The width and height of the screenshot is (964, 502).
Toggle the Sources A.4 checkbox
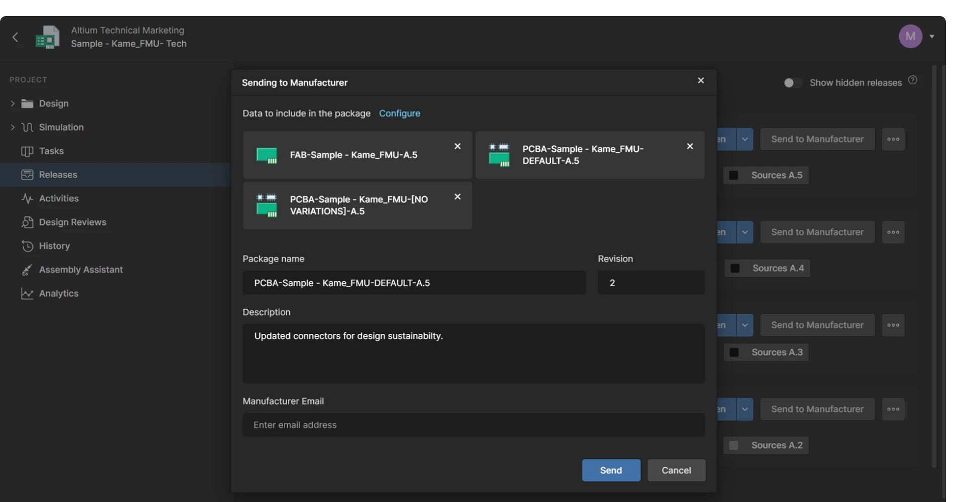coord(735,268)
